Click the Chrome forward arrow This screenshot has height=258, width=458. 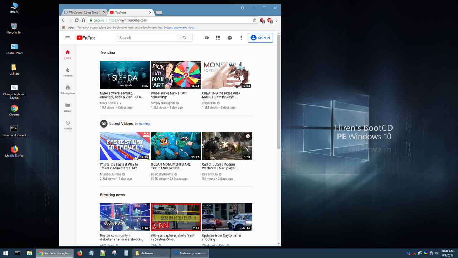point(70,20)
